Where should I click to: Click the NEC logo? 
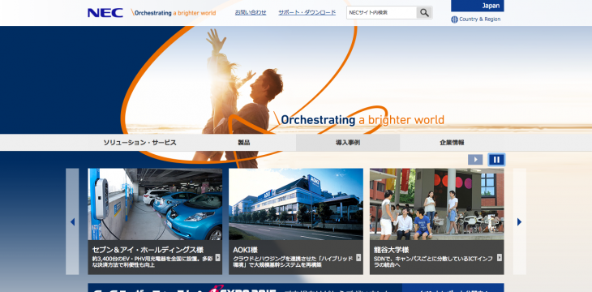(x=105, y=13)
